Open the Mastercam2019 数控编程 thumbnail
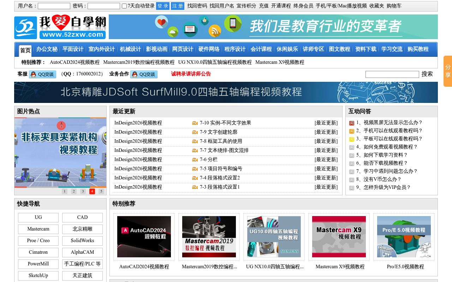 209,237
